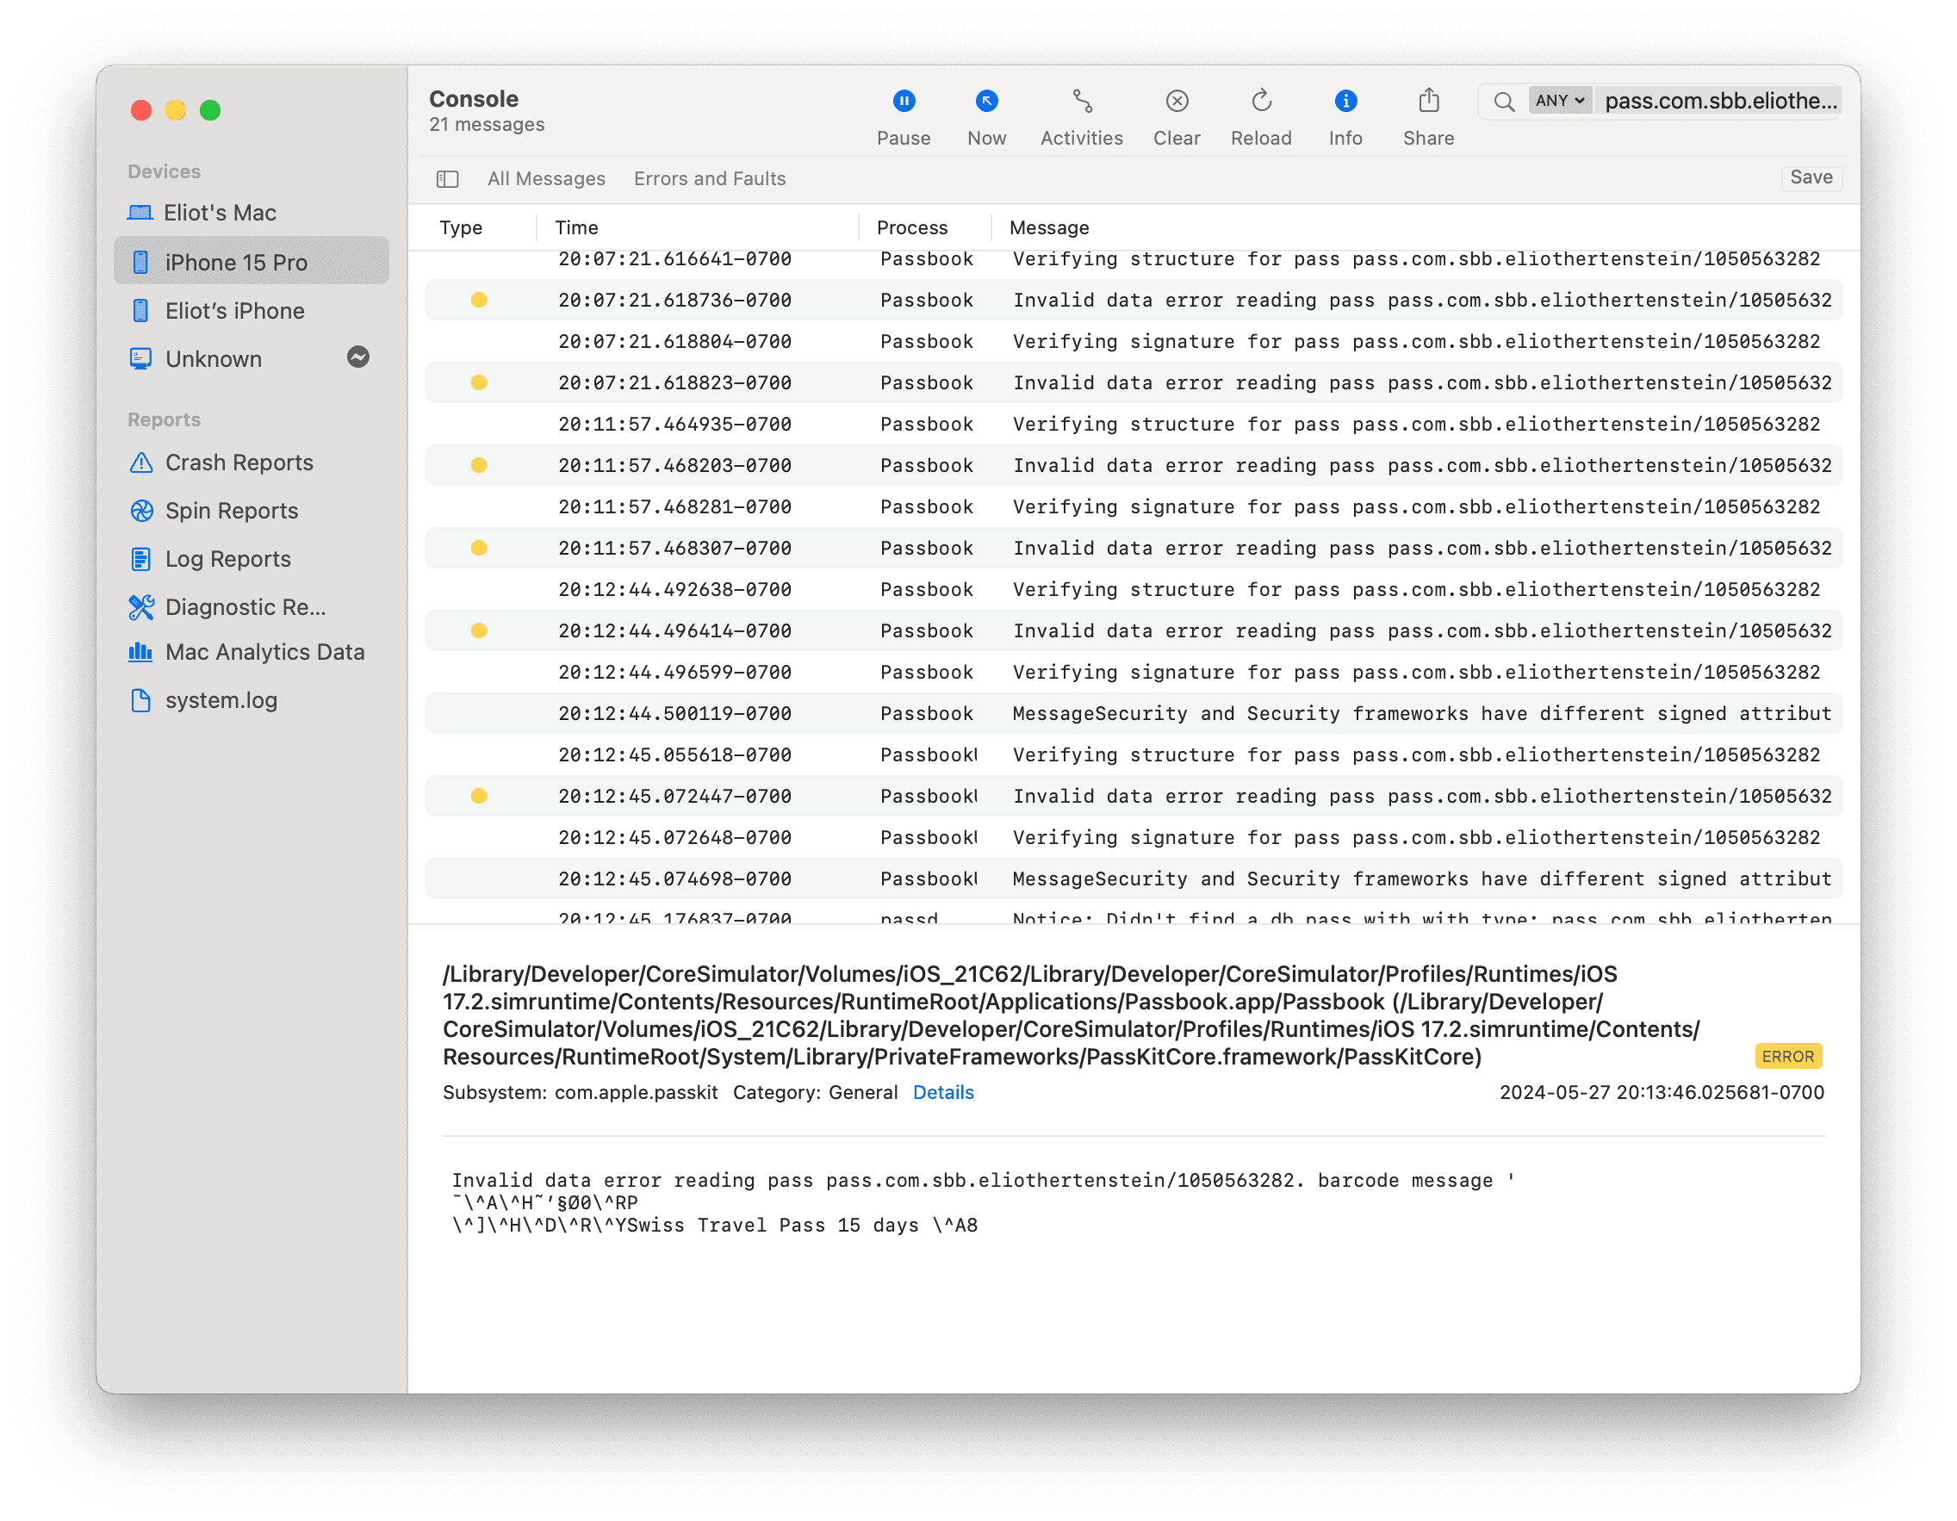Toggle the Info pane
Screen dimensions: 1957x1521
(x=1345, y=117)
